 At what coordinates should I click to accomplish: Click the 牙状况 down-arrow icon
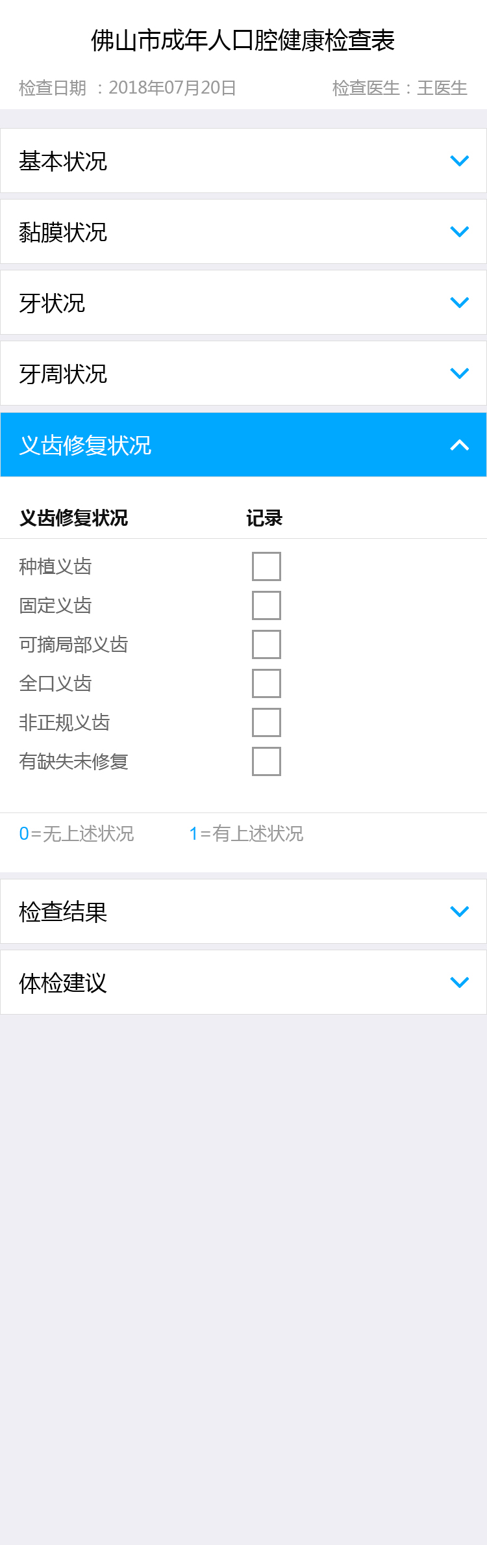tap(459, 302)
